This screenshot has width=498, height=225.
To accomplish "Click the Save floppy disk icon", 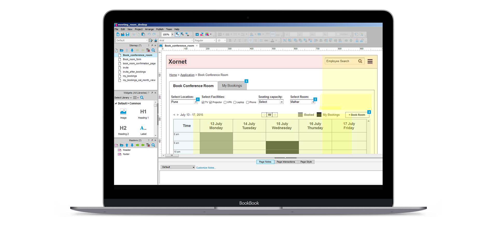I will point(127,34).
